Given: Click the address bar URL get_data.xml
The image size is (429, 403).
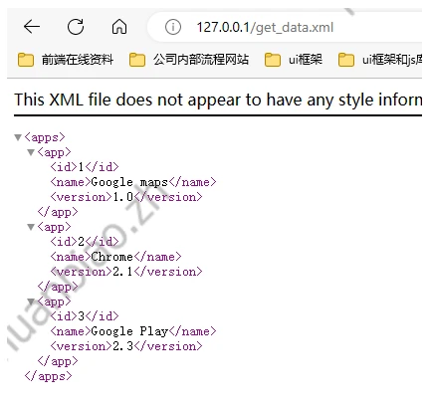Looking at the screenshot, I should coord(265,27).
